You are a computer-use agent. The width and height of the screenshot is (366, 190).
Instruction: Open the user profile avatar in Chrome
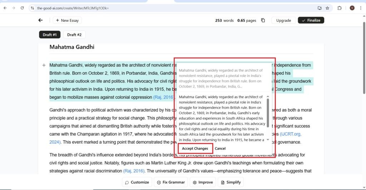pos(352,8)
